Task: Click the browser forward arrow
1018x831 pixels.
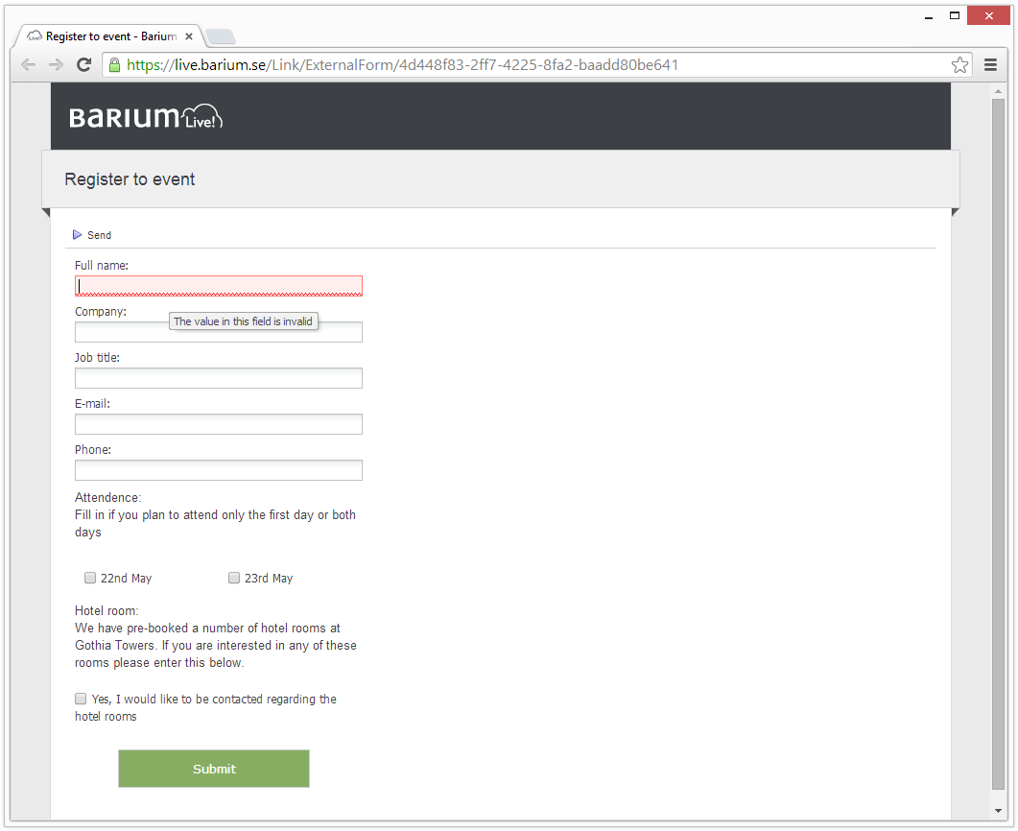Action: [56, 65]
